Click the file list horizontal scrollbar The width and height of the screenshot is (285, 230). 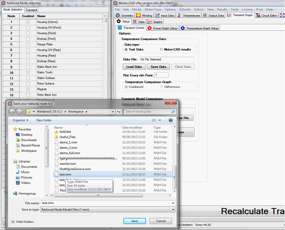coord(98,195)
